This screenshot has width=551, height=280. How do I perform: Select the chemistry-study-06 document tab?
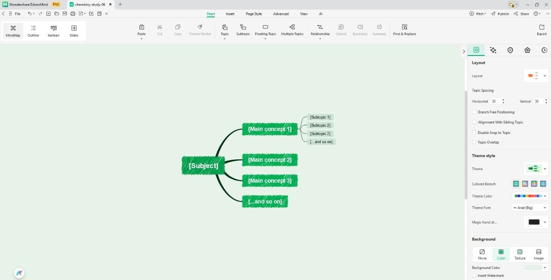click(x=91, y=5)
